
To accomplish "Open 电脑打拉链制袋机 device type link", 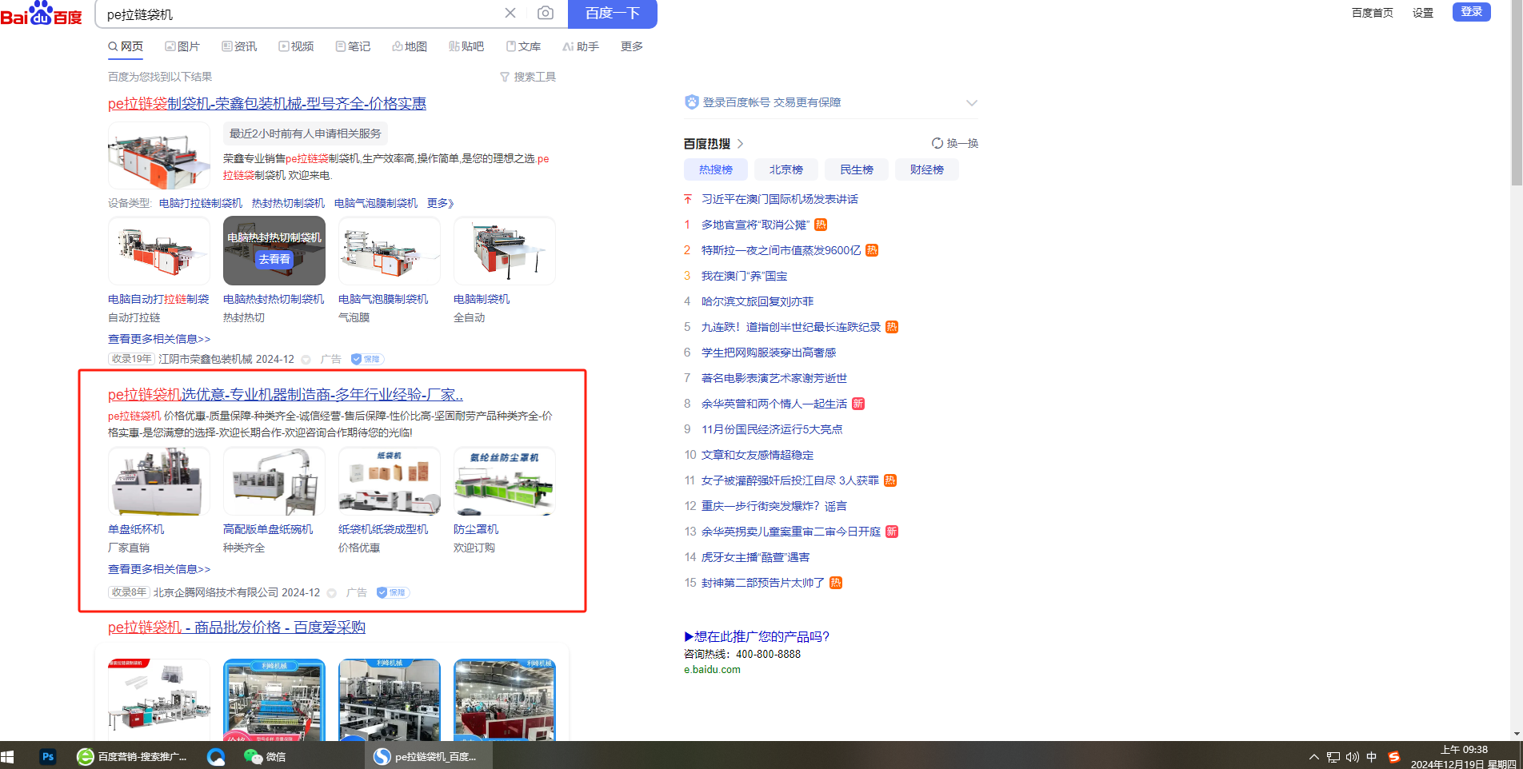I will [x=201, y=203].
